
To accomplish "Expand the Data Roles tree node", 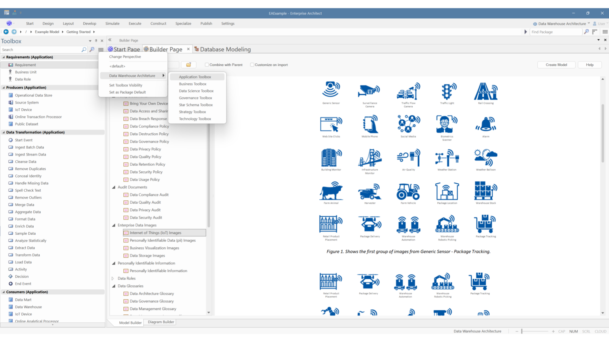I will click(113, 278).
